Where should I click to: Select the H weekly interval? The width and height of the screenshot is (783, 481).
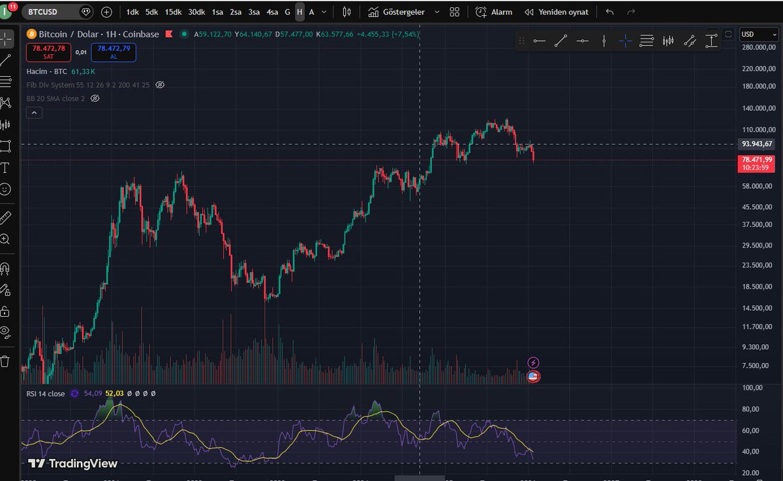tap(299, 12)
